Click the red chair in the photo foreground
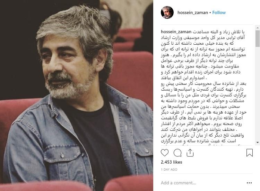The image size is (260, 191). click(129, 183)
